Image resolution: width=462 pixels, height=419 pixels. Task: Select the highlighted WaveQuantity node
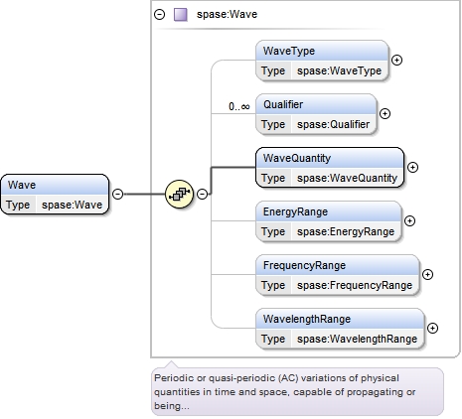tap(330, 168)
